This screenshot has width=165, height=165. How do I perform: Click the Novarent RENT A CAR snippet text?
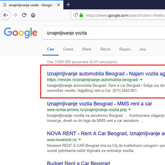[x=106, y=148]
